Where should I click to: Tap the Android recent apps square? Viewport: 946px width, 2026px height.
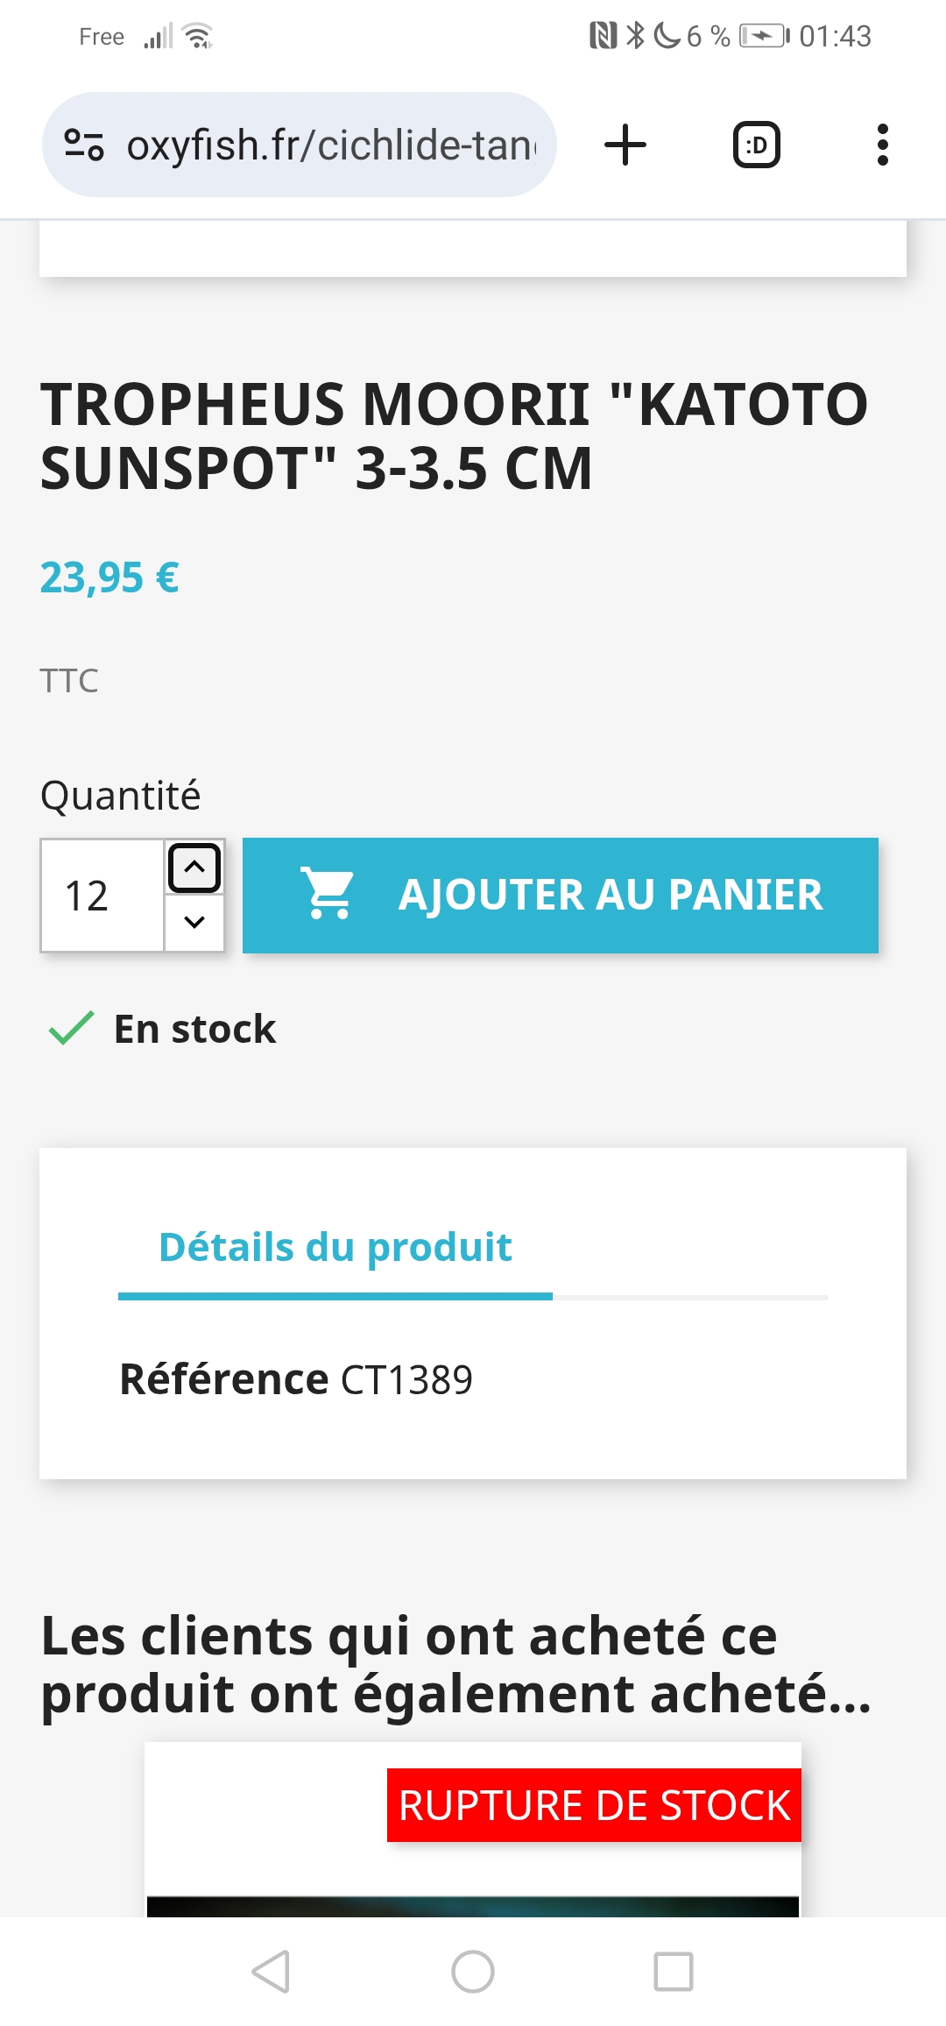tap(674, 1972)
